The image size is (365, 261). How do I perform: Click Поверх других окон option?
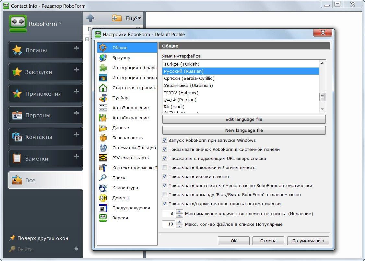(42, 238)
